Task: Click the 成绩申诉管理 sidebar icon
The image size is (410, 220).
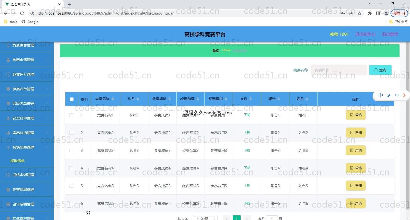Action: (8, 175)
